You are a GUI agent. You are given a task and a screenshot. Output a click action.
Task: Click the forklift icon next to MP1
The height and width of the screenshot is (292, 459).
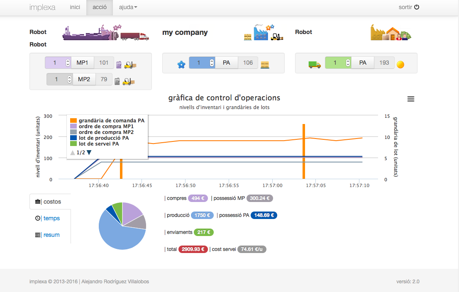(x=130, y=64)
